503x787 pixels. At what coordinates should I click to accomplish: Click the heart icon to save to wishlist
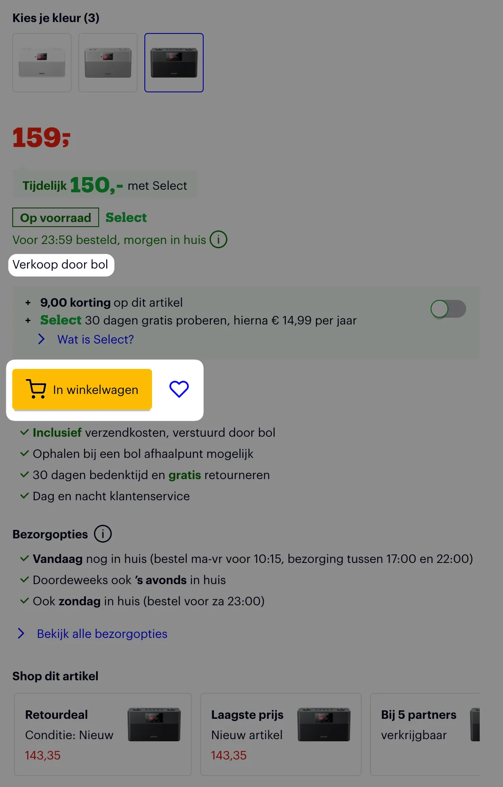[x=179, y=388]
